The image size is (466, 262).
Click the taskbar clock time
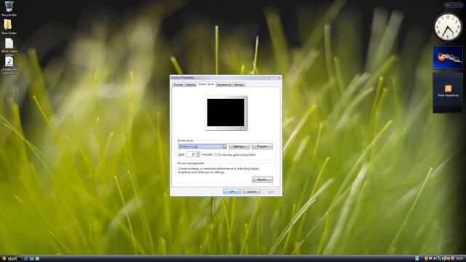[x=459, y=258]
